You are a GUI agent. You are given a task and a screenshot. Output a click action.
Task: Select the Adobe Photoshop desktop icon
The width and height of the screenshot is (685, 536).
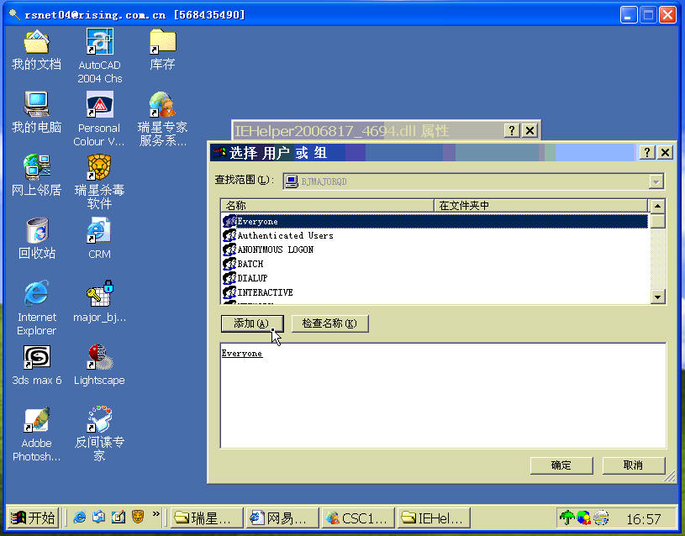click(x=37, y=420)
